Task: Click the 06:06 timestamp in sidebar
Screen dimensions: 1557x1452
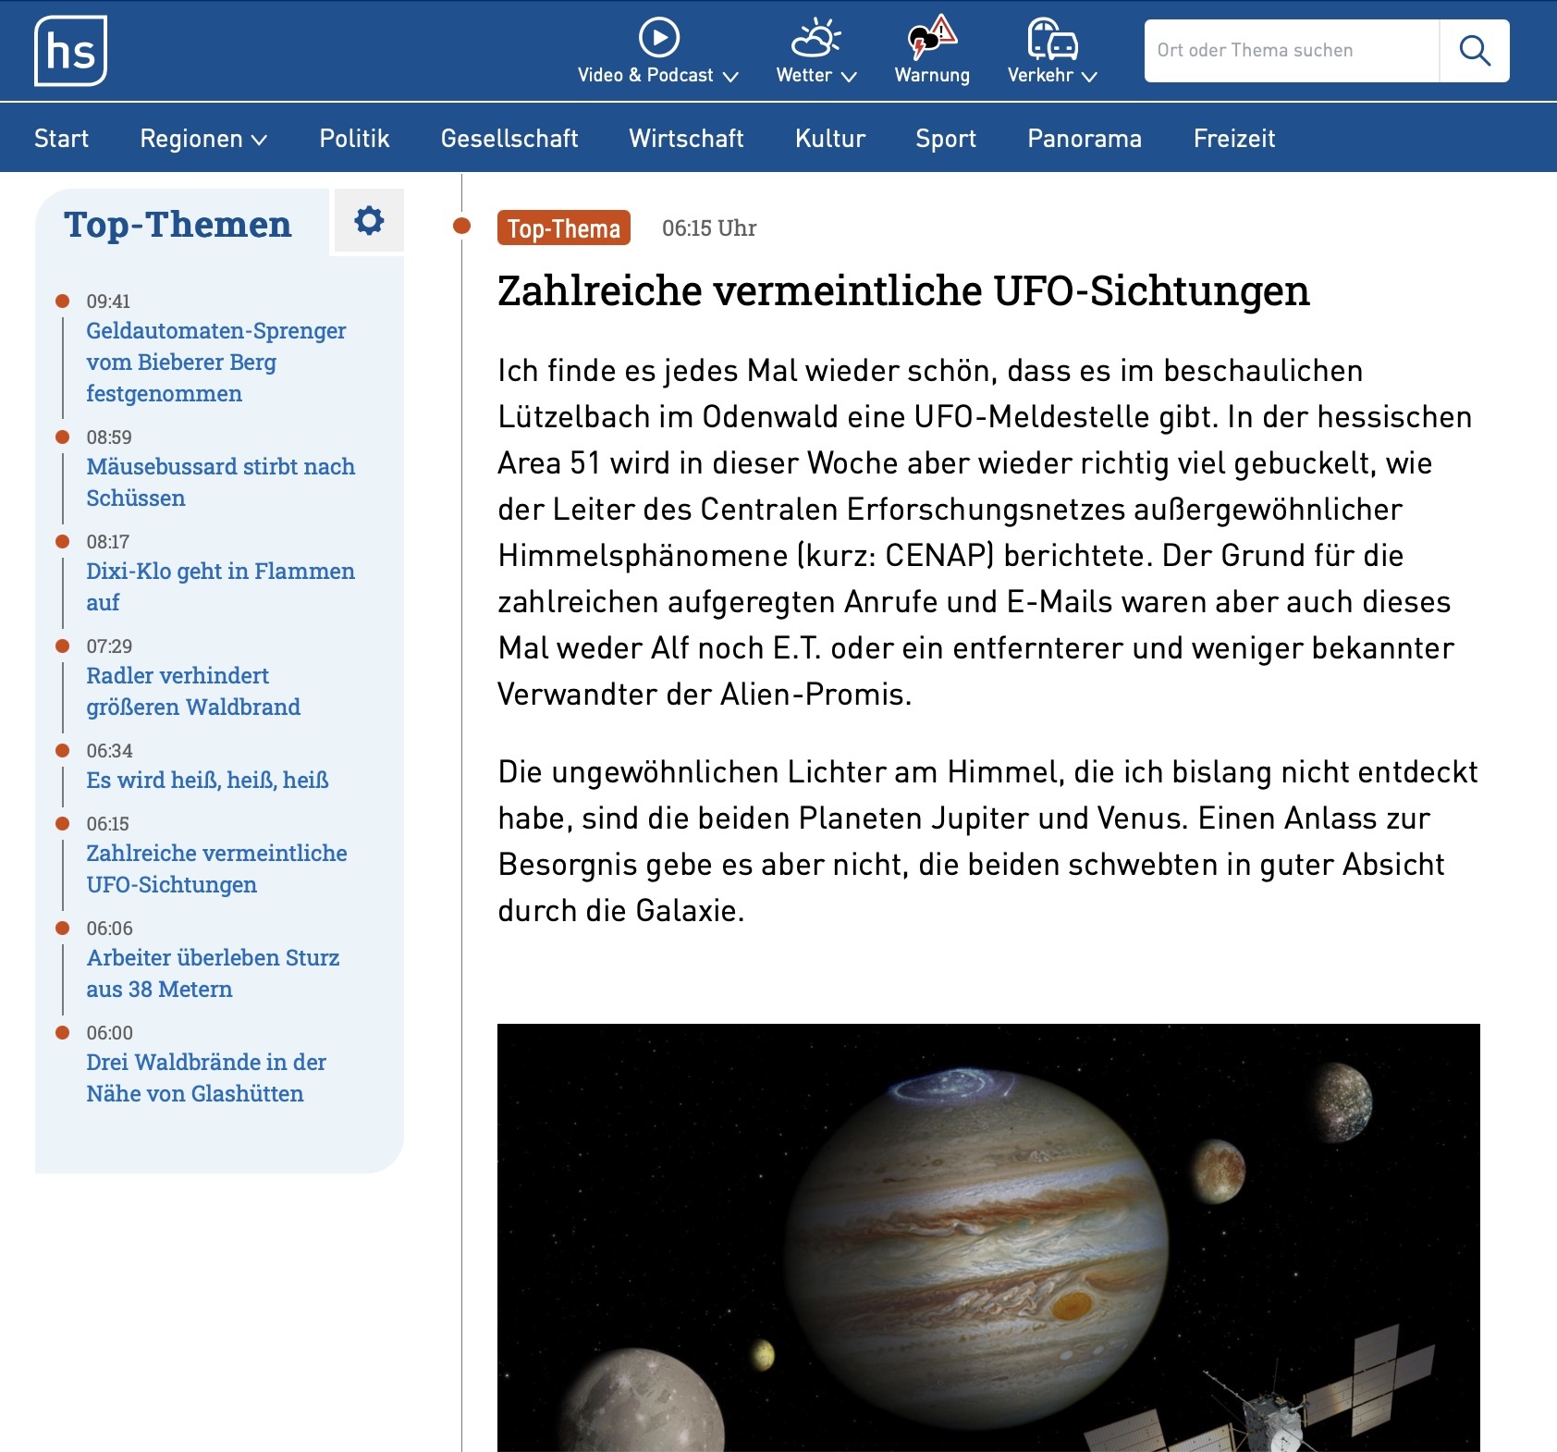Action: [x=109, y=929]
